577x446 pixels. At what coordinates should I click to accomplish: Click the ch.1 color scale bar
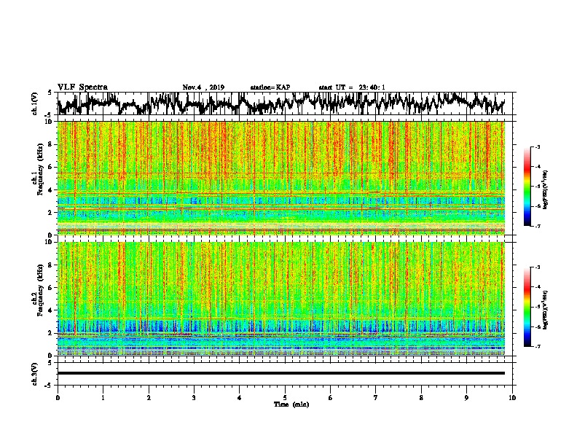pos(527,187)
